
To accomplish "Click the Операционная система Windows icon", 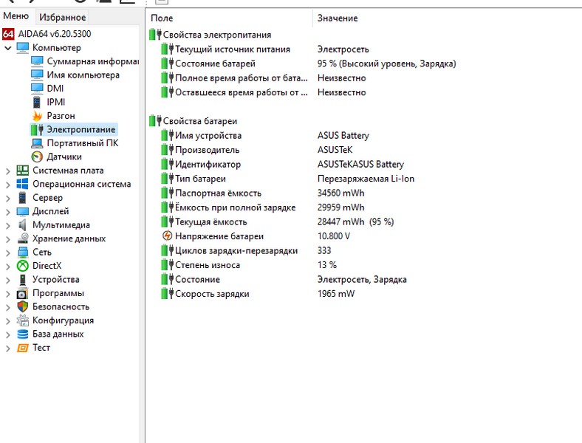I will (x=22, y=184).
